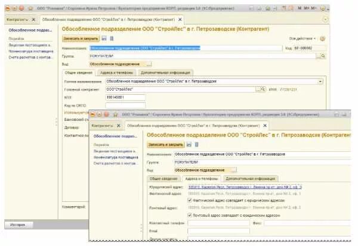358x246 pixels.
Task: Close the Обособленное подразделение tab in front window
Action: (x=265, y=126)
